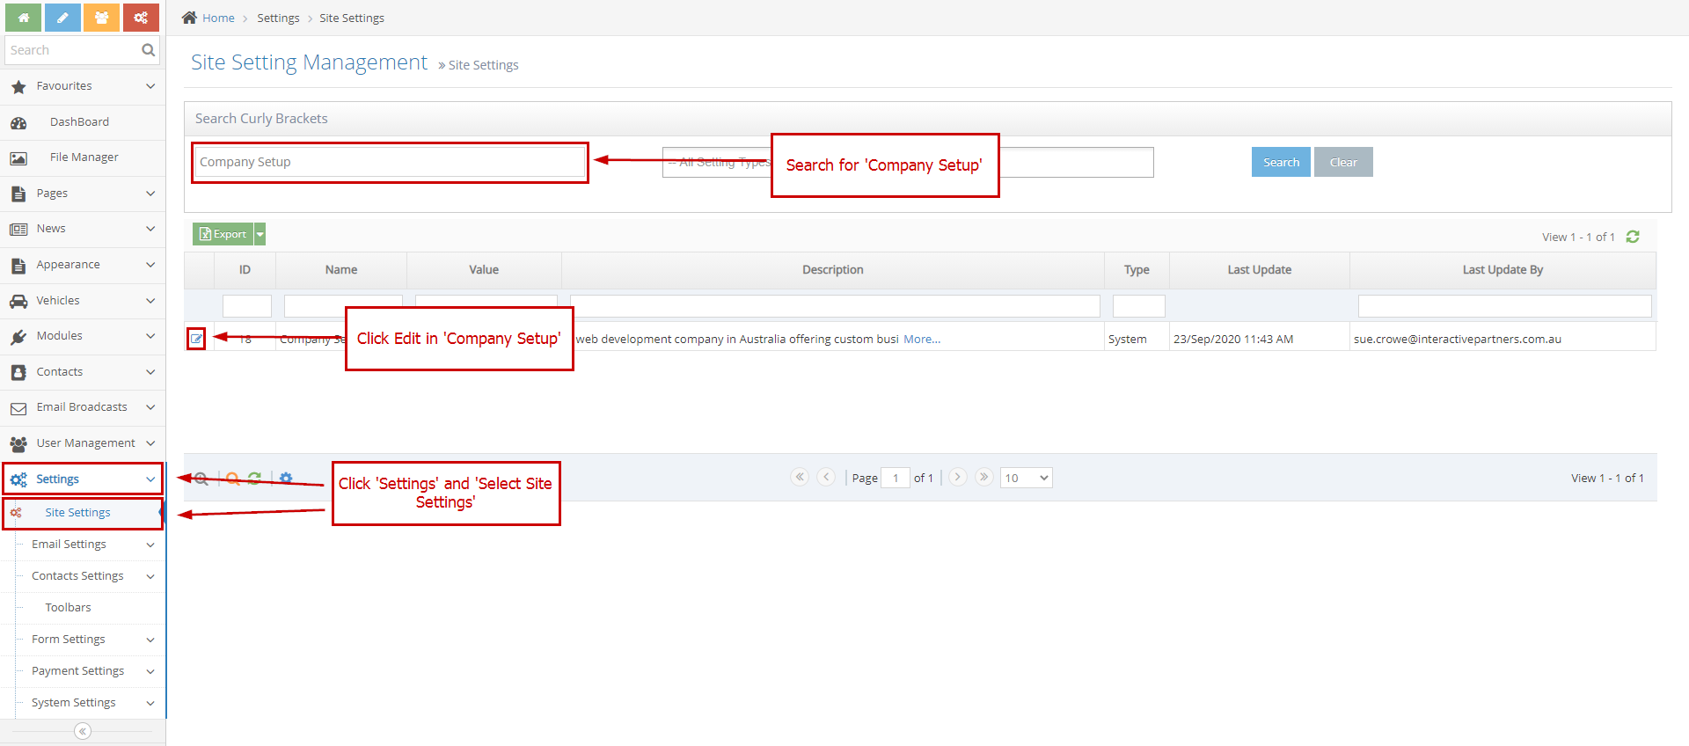Click the edit icon in Company Setup row
This screenshot has height=746, width=1689.
point(196,339)
